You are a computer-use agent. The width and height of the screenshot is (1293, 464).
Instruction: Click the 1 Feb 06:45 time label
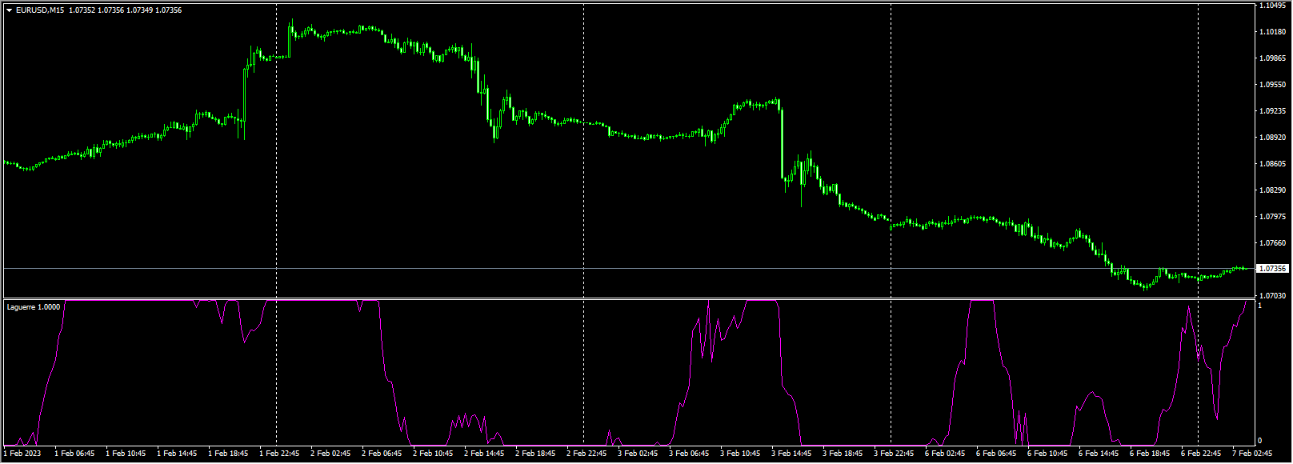(x=74, y=454)
